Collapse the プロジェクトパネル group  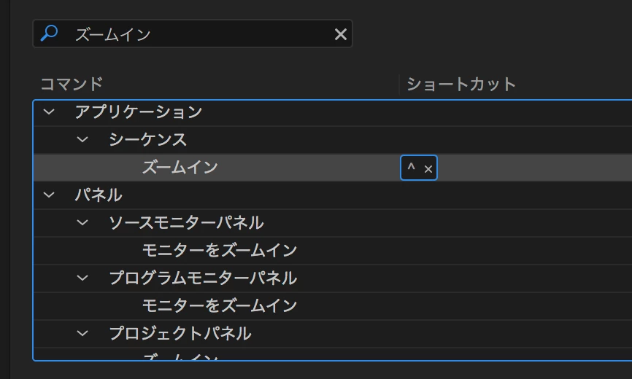click(82, 334)
